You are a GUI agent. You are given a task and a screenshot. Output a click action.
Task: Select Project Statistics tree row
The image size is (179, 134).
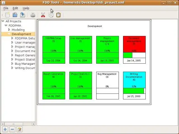(x=25, y=59)
